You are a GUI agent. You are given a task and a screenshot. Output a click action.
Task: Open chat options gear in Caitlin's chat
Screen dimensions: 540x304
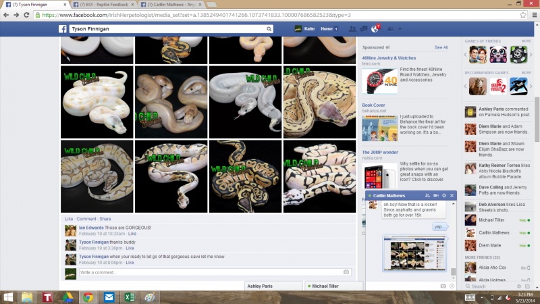coord(444,195)
